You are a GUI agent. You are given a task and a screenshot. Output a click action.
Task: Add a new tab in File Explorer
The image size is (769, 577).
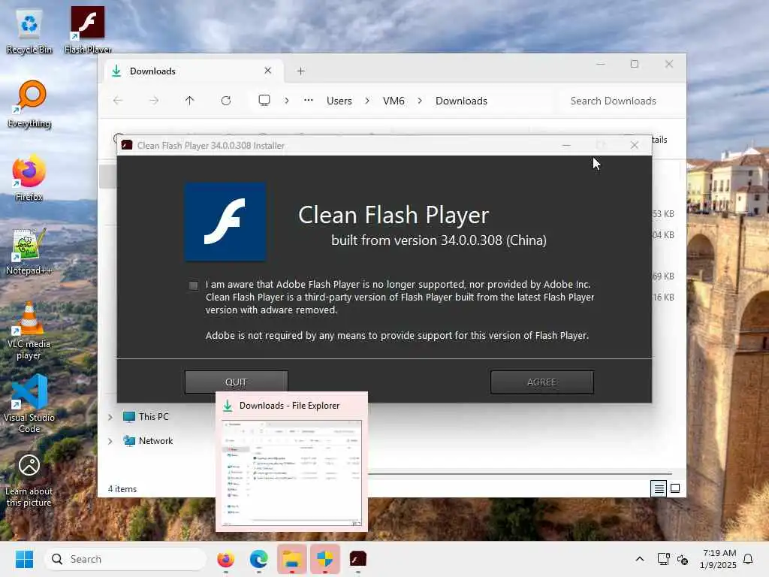click(300, 71)
